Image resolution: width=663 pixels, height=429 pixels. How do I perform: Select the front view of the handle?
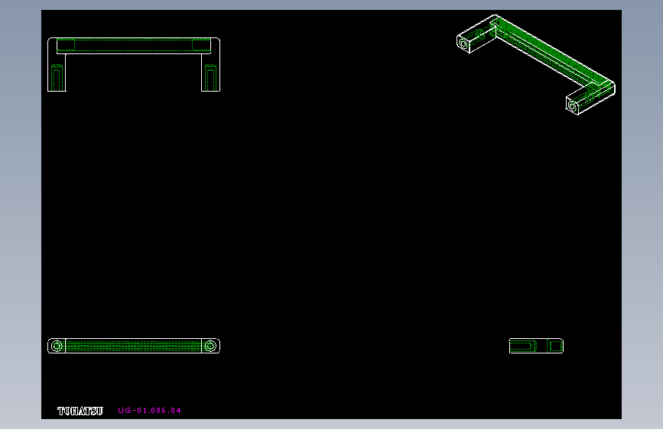coord(134,65)
